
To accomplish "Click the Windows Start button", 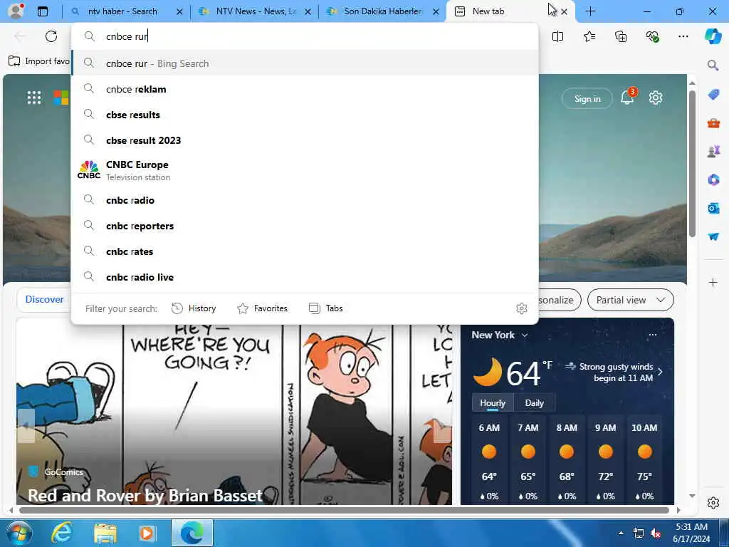I will coord(18,533).
